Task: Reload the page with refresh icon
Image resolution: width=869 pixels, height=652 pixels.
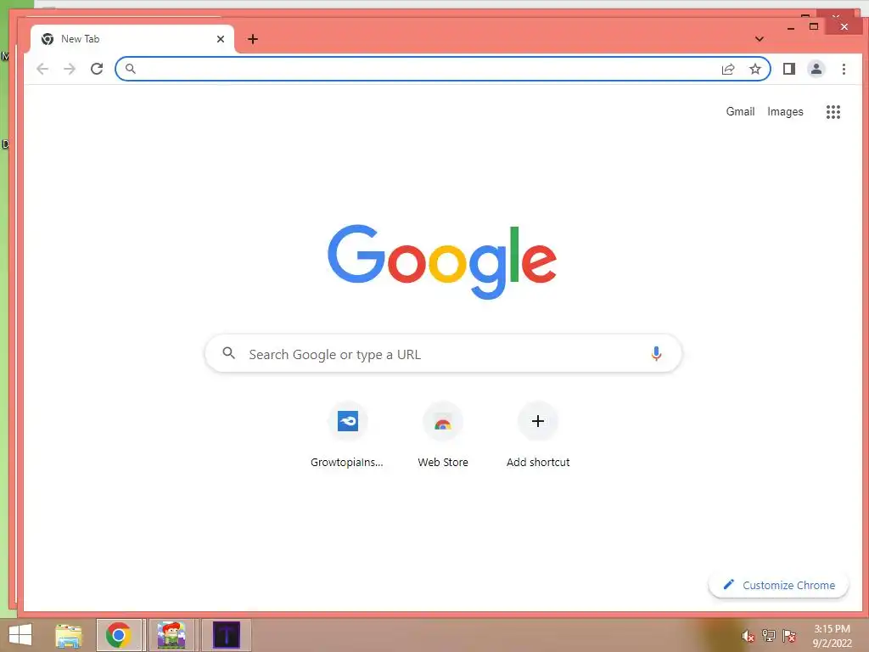Action: [97, 69]
